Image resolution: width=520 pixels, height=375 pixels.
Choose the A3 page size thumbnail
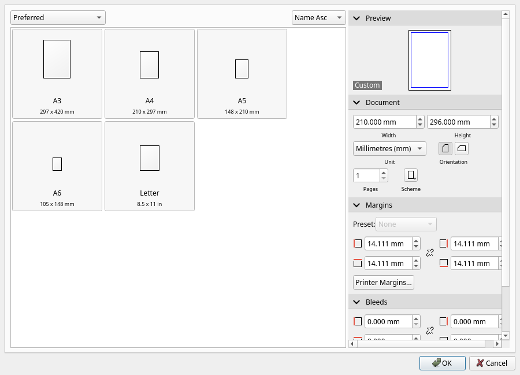[x=57, y=74]
